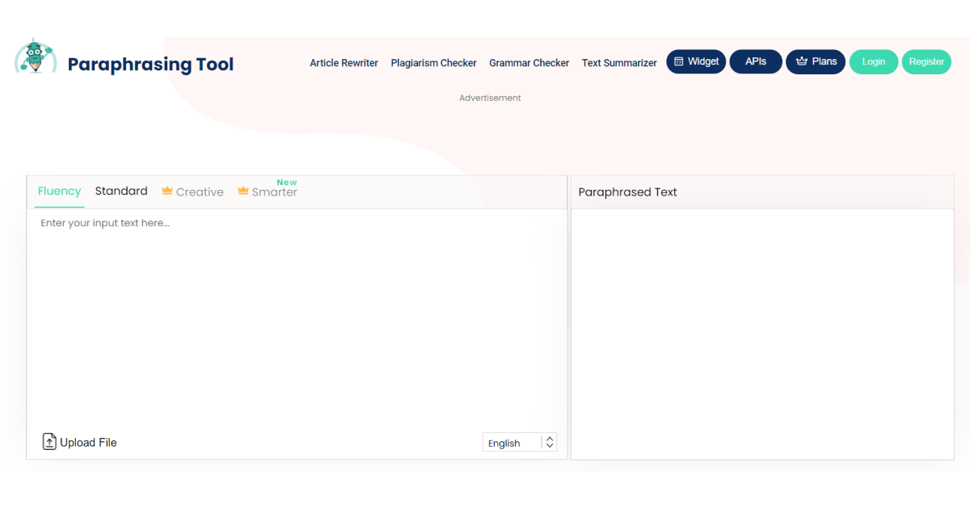Open the Text Summarizer tool

[x=619, y=63]
